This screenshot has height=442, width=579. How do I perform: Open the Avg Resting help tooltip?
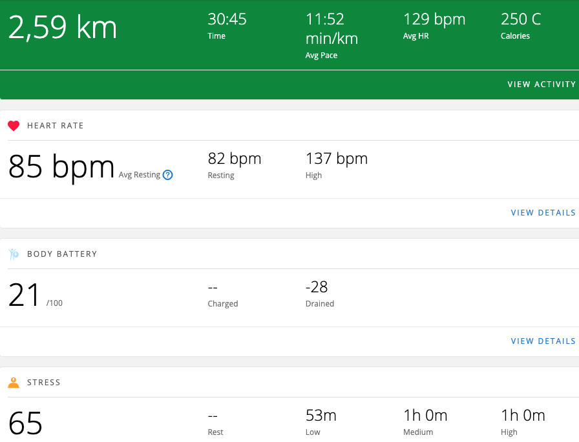(168, 175)
